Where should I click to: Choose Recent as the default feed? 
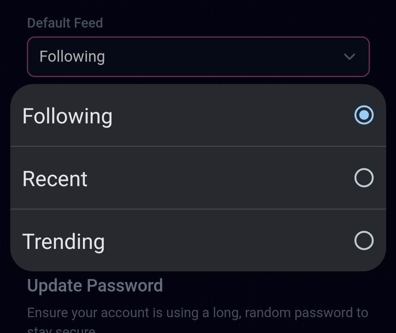coord(198,178)
